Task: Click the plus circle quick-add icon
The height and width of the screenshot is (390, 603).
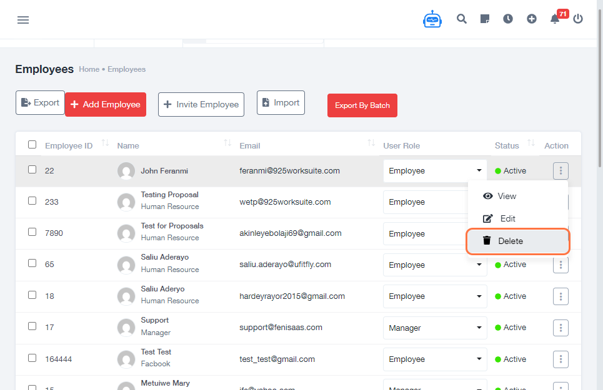Action: click(x=532, y=19)
